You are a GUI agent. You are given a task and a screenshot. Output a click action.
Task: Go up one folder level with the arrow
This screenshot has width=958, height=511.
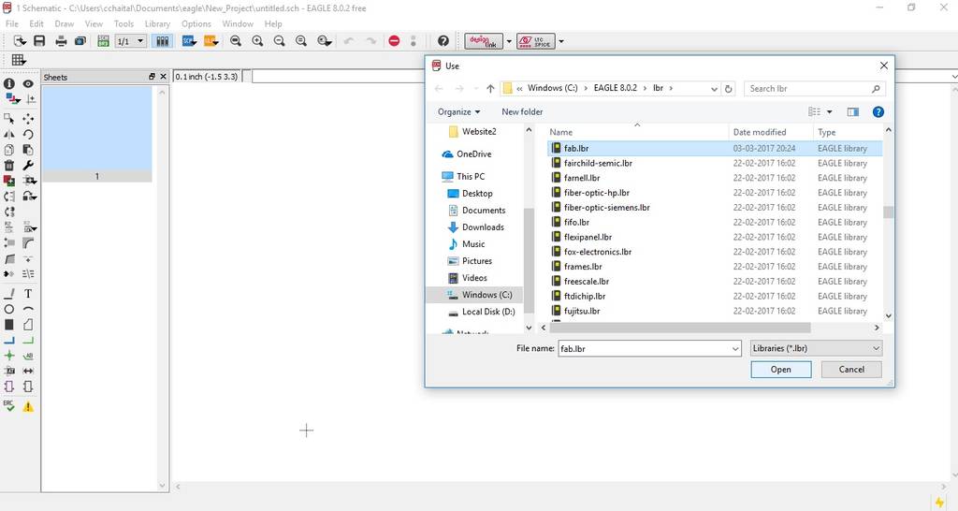pyautogui.click(x=490, y=89)
